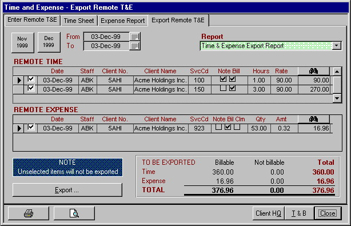Click the T & B button
The width and height of the screenshot is (351, 226).
tap(299, 213)
